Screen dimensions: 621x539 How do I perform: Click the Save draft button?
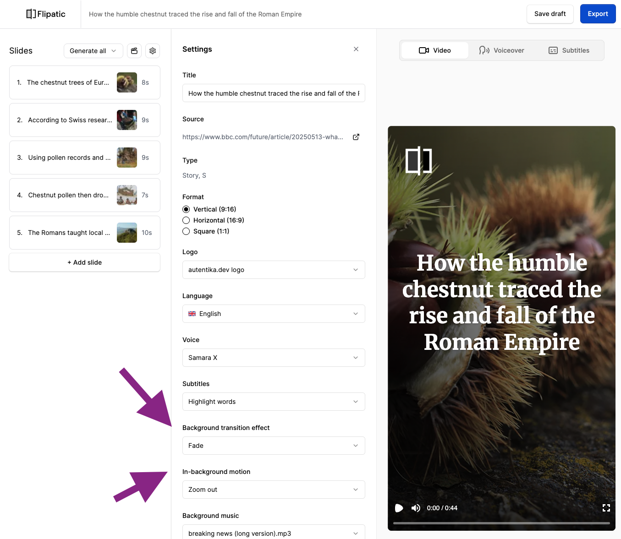pos(550,14)
